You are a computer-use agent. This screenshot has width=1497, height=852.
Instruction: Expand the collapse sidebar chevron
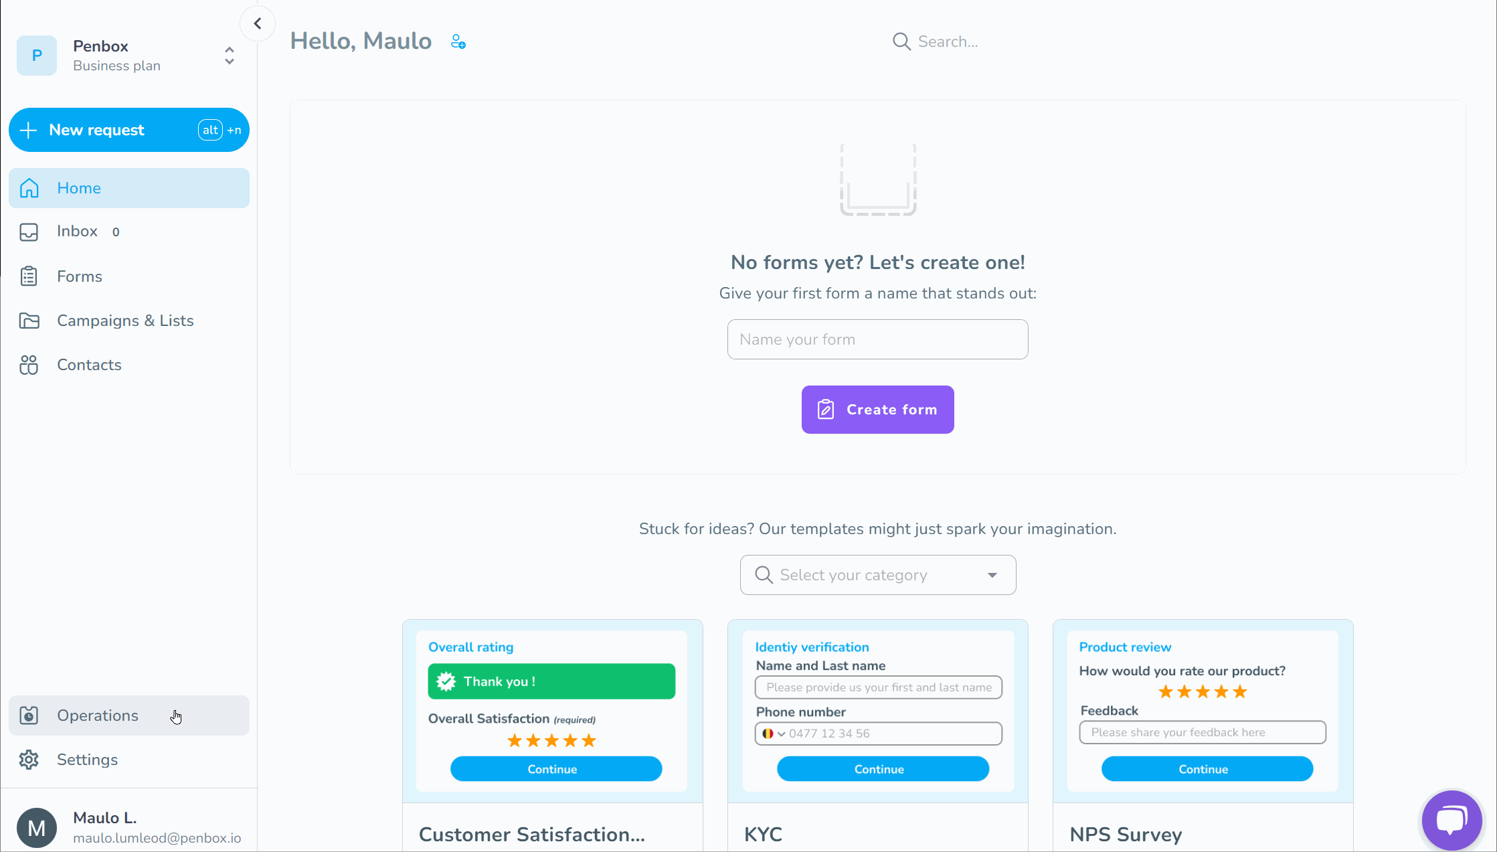259,23
